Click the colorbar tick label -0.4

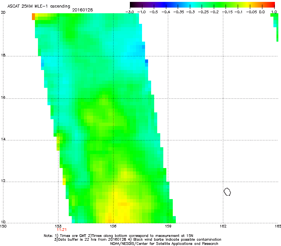click(x=166, y=12)
